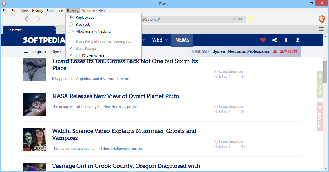This screenshot has height=172, width=329.
Task: Open the Lizard Loses Its Tail article
Action: 125,65
